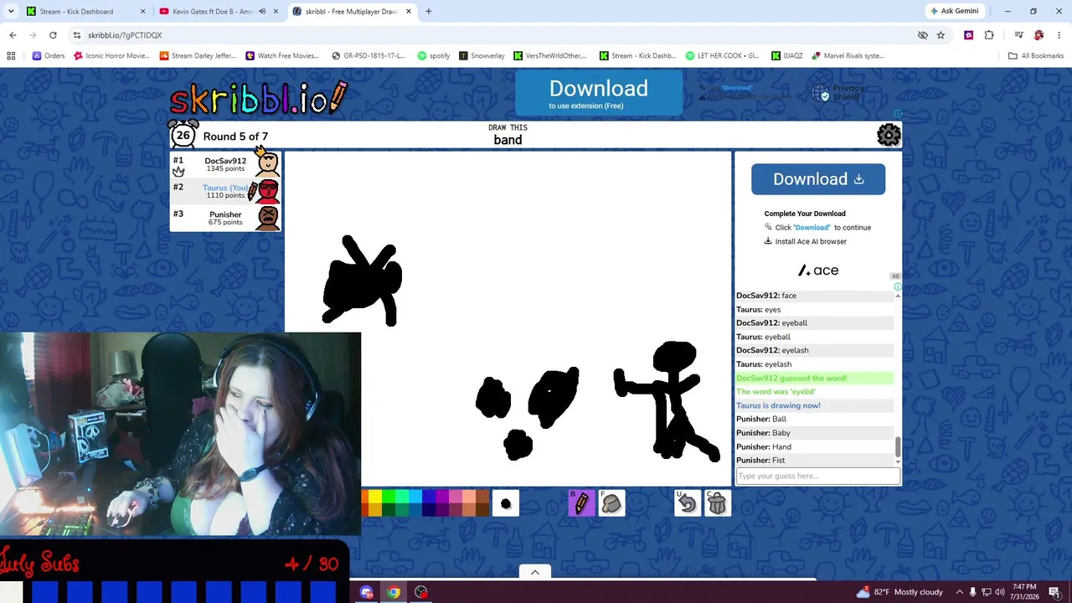Open the Chrome apps grid
Screen dimensions: 1072x603
point(11,56)
